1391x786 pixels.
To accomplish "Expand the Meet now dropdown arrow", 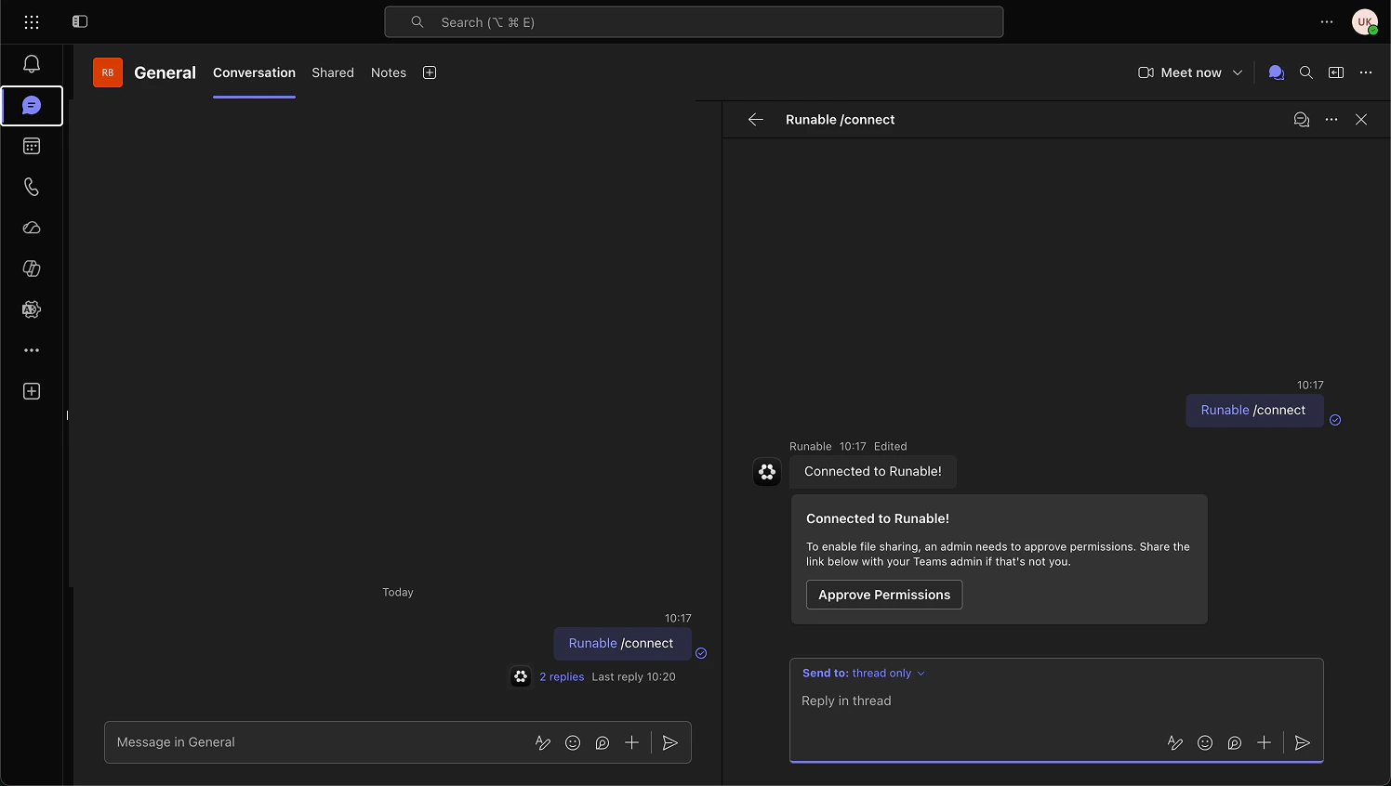I will [1238, 72].
